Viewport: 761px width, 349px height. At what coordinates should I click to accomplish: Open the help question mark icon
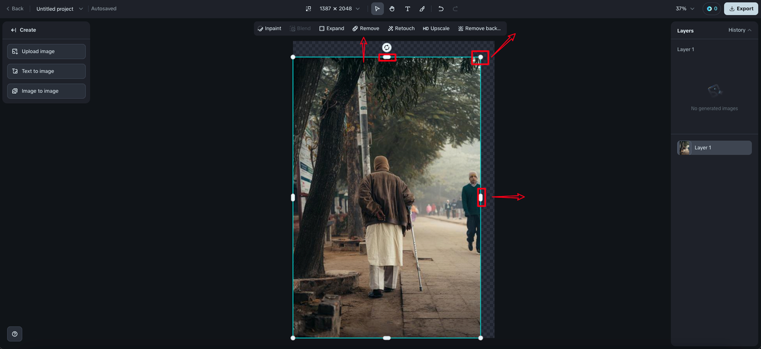(15, 334)
